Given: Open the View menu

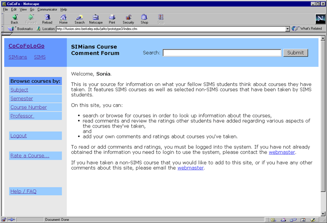Looking at the screenshot, I should (23, 9).
